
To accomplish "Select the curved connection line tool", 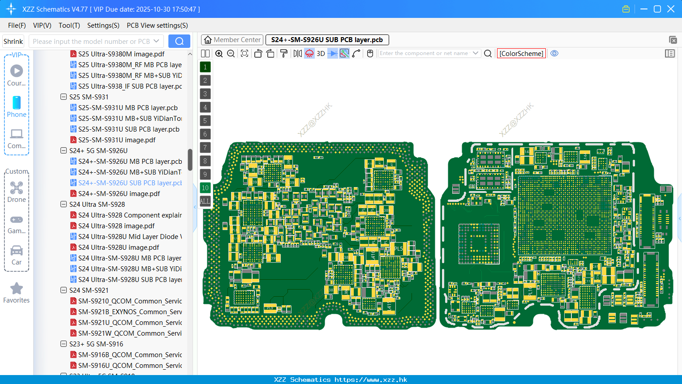I will click(356, 53).
